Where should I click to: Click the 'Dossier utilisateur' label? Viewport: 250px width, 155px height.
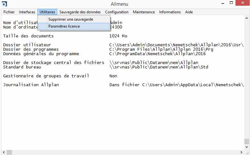tap(27, 45)
